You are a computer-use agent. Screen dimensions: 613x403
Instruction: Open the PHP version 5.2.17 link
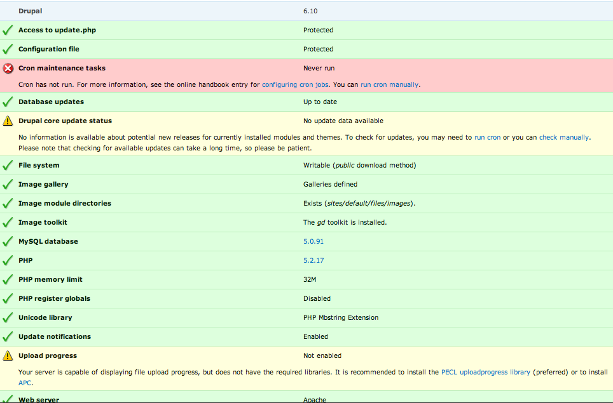pos(313,261)
